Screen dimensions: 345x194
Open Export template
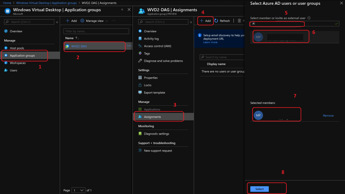click(154, 93)
